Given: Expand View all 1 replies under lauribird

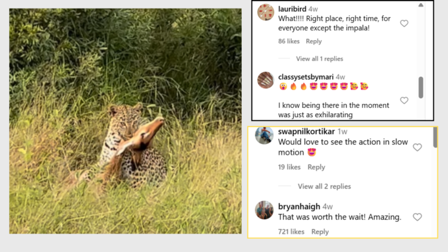Looking at the screenshot, I should (x=320, y=59).
